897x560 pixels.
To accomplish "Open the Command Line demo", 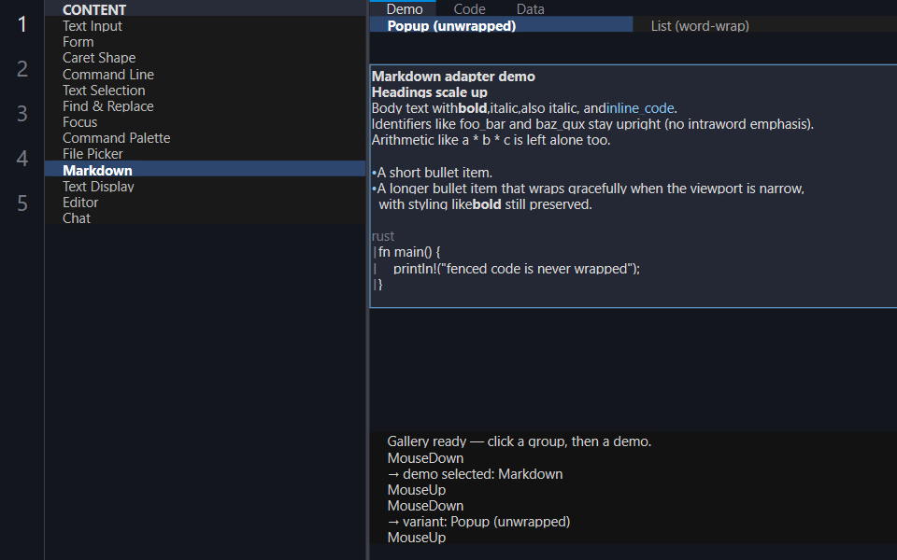I will [x=205, y=75].
